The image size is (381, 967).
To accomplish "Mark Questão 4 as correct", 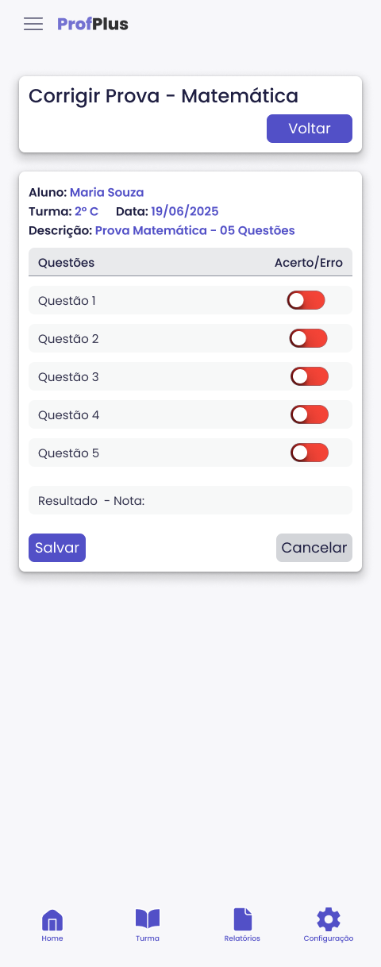I will (x=310, y=414).
